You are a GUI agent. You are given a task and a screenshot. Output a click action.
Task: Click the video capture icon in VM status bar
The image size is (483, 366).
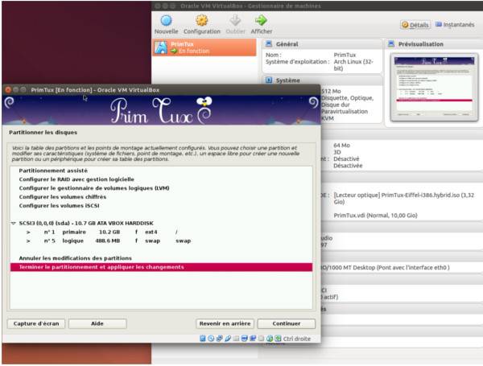coord(253,339)
